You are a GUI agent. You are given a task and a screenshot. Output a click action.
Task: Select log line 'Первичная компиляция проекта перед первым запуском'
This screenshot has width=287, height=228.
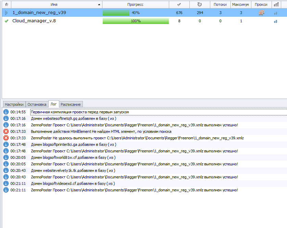pyautogui.click(x=80, y=112)
